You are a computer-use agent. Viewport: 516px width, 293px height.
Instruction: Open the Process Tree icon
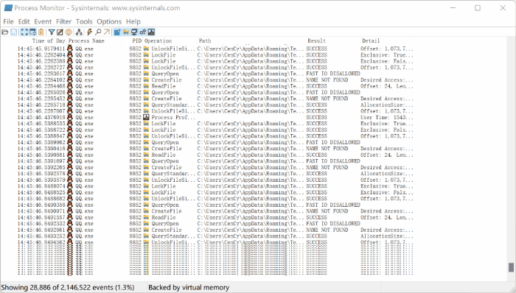pyautogui.click(x=79, y=32)
